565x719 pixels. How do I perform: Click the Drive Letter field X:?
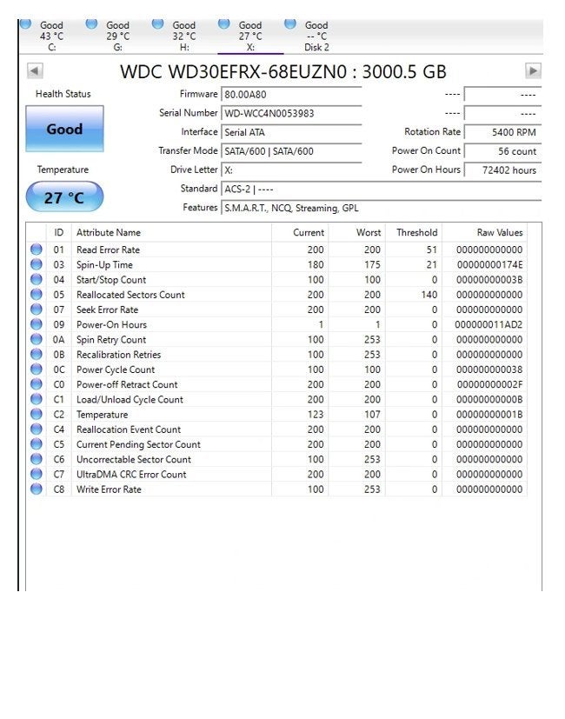(x=291, y=170)
